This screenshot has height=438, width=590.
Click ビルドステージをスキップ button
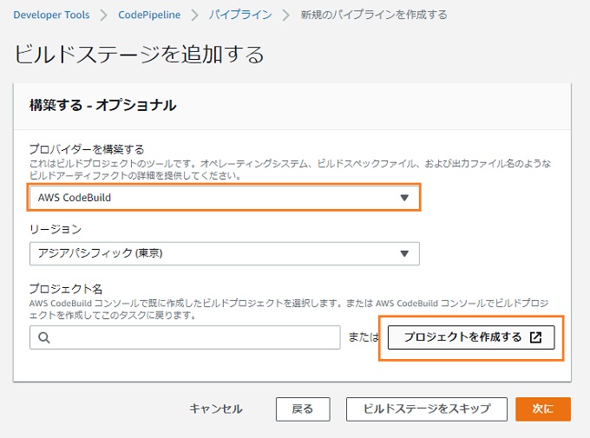[x=427, y=409]
